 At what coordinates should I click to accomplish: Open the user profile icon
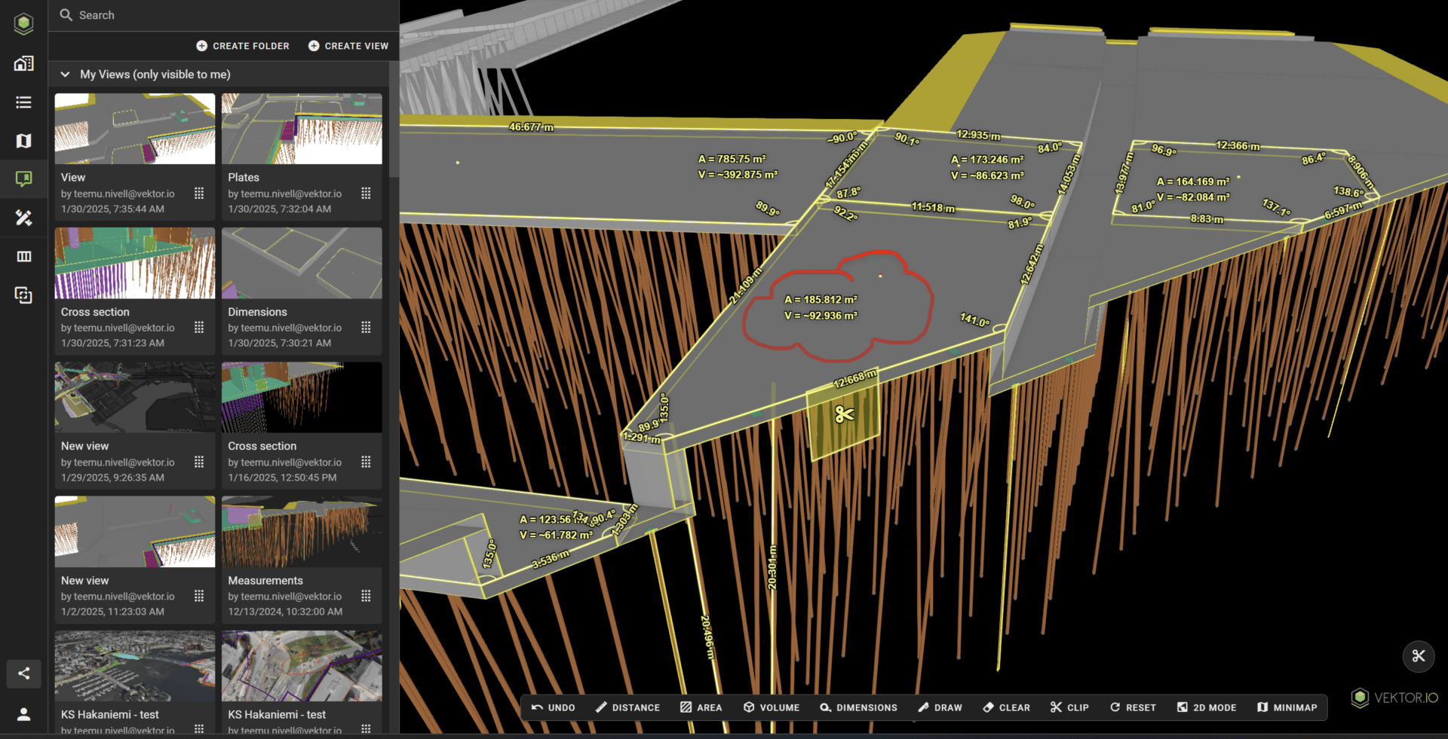click(23, 714)
